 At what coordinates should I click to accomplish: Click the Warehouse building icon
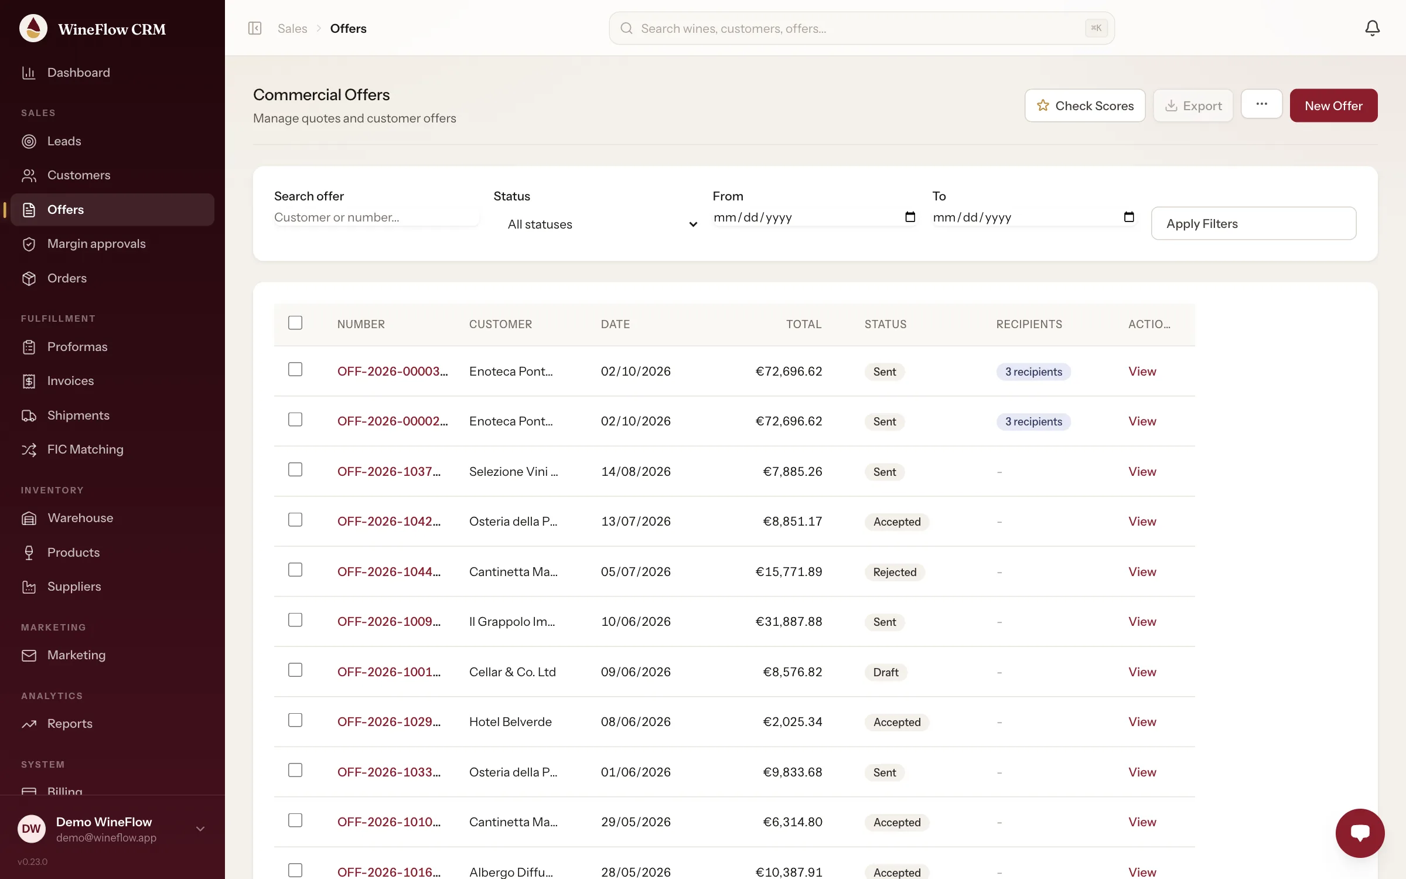[29, 518]
